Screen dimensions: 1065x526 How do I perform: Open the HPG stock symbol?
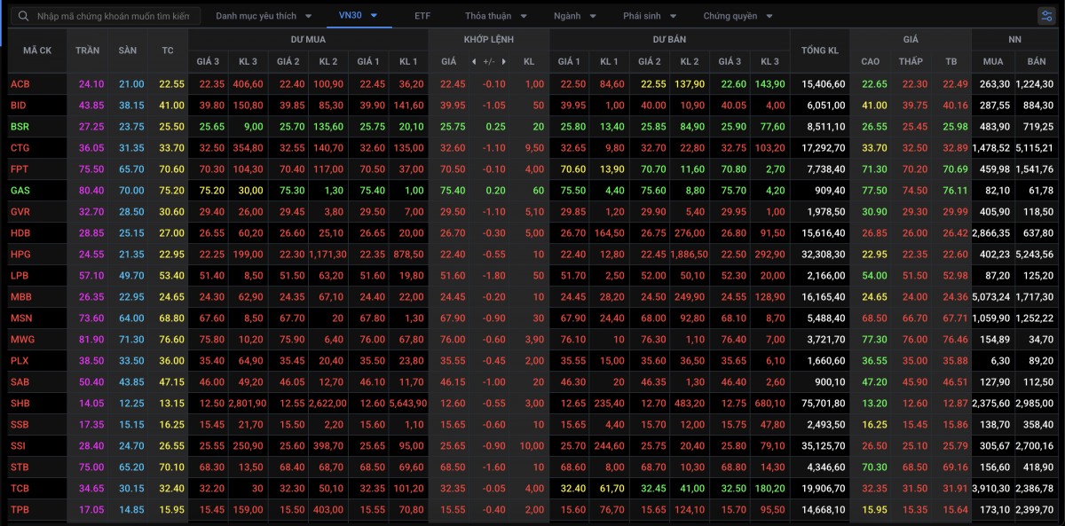(x=20, y=255)
